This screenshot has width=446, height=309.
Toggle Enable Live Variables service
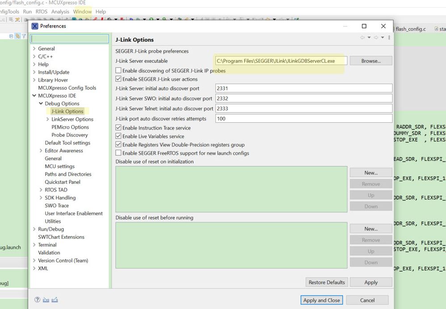[x=118, y=136]
